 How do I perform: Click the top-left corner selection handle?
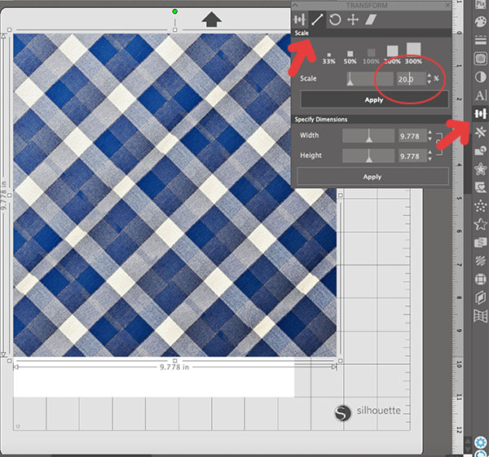point(10,29)
